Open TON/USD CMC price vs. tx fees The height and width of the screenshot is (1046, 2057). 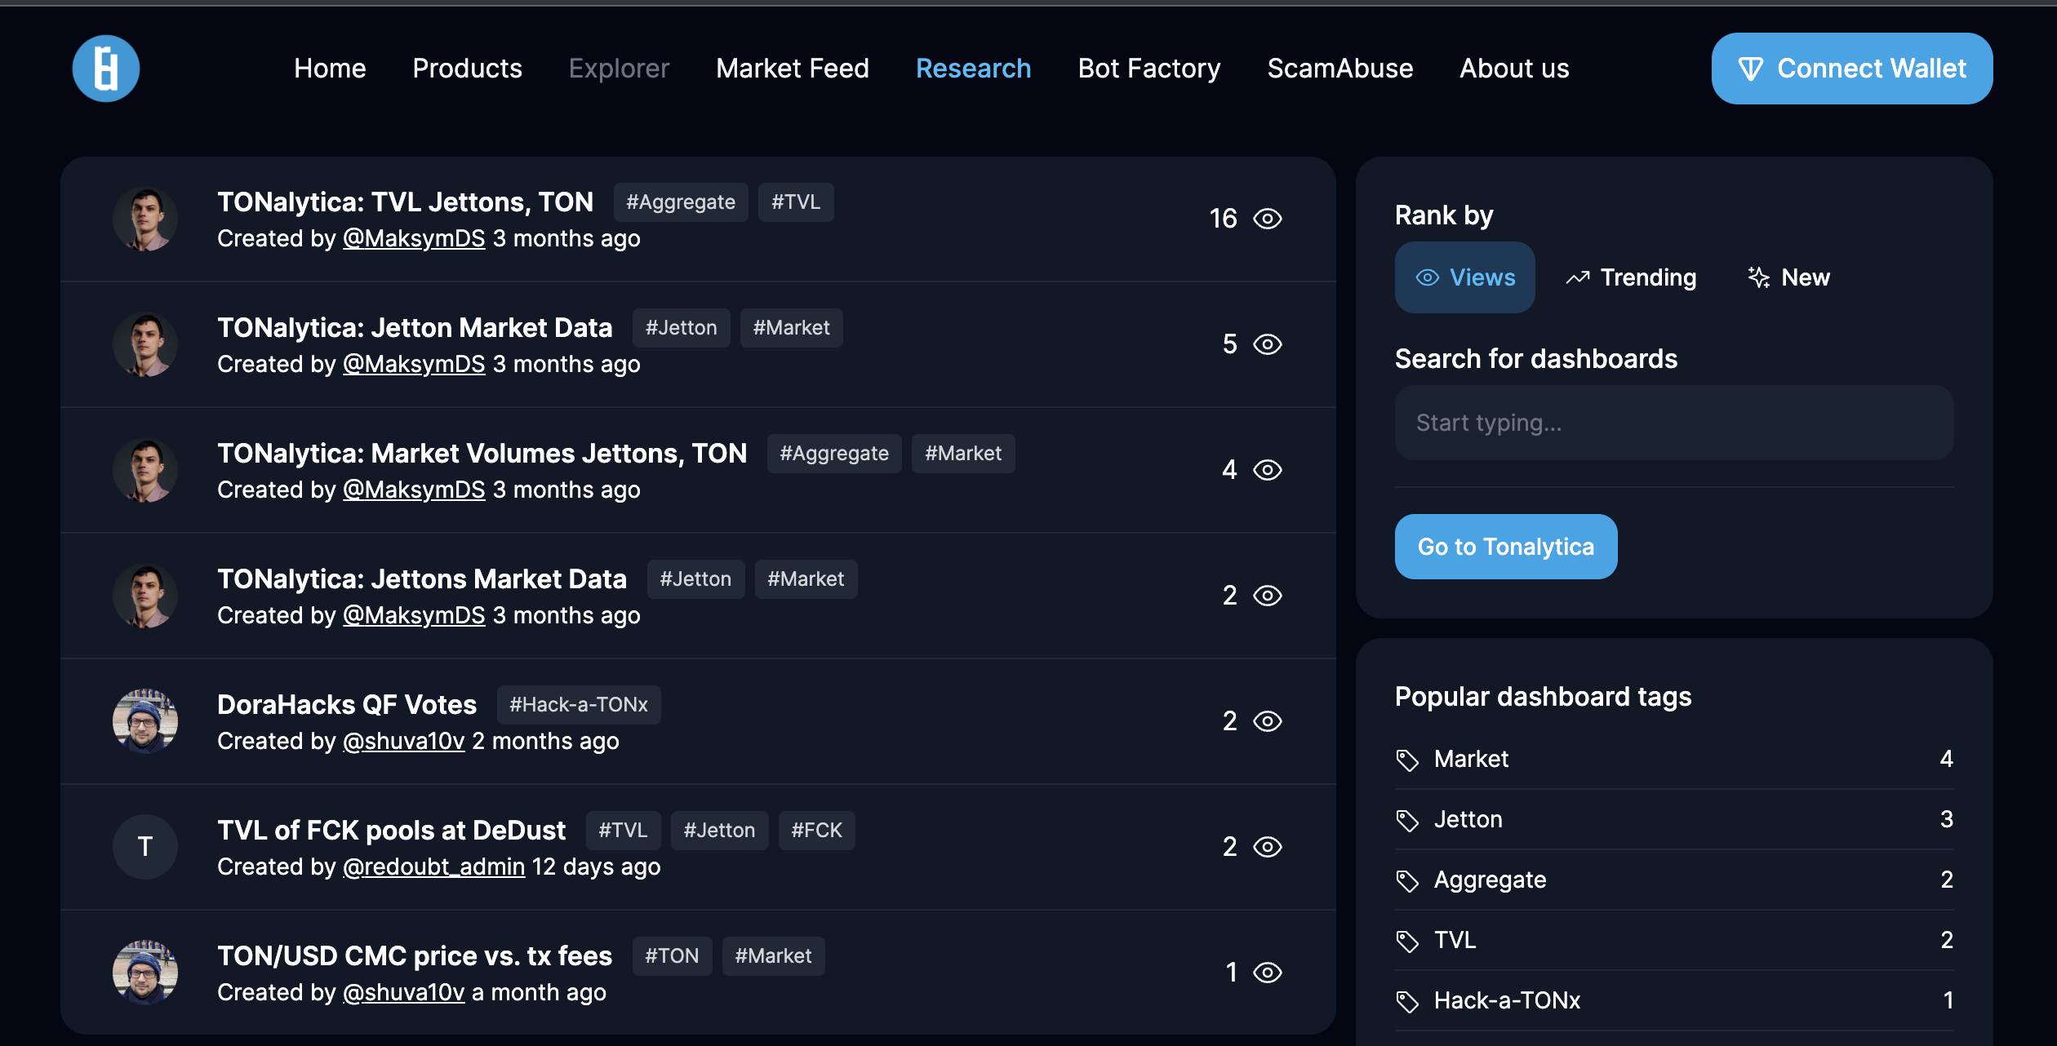tap(415, 955)
